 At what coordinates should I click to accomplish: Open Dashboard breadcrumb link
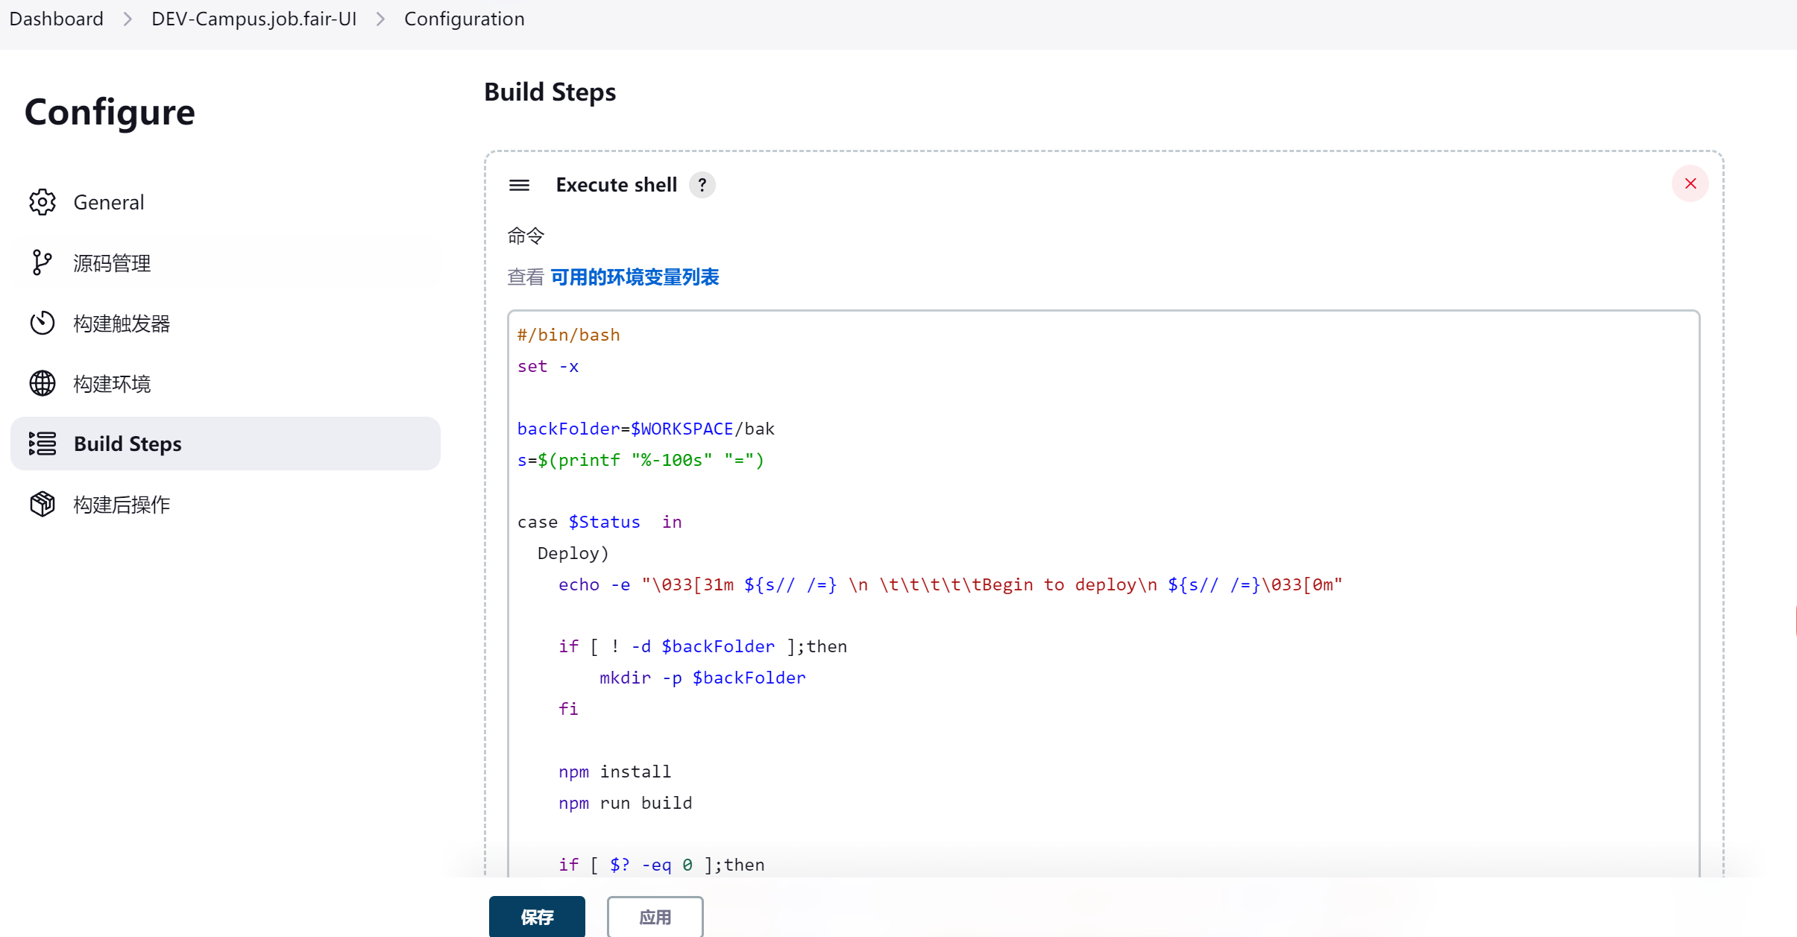[56, 19]
